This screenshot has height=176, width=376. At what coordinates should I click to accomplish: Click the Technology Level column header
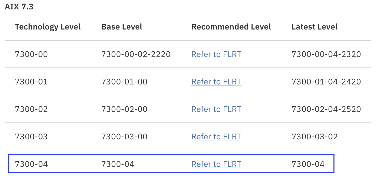pos(48,27)
